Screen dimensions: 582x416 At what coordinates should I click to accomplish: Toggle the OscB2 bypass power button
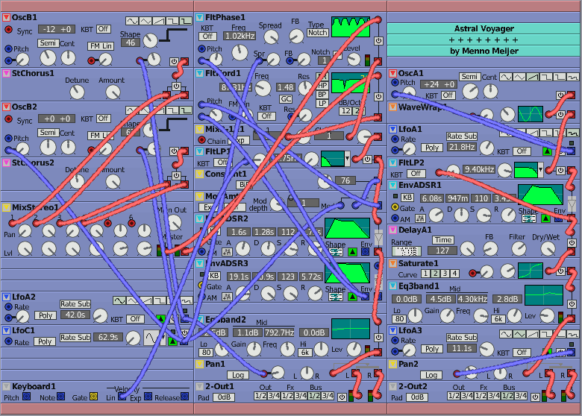(x=174, y=151)
